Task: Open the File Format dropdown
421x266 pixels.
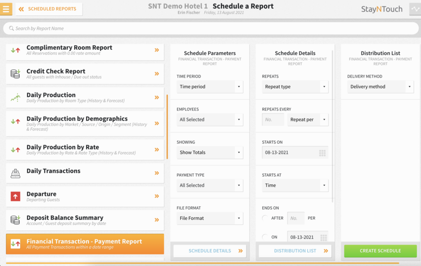Action: [x=210, y=218]
